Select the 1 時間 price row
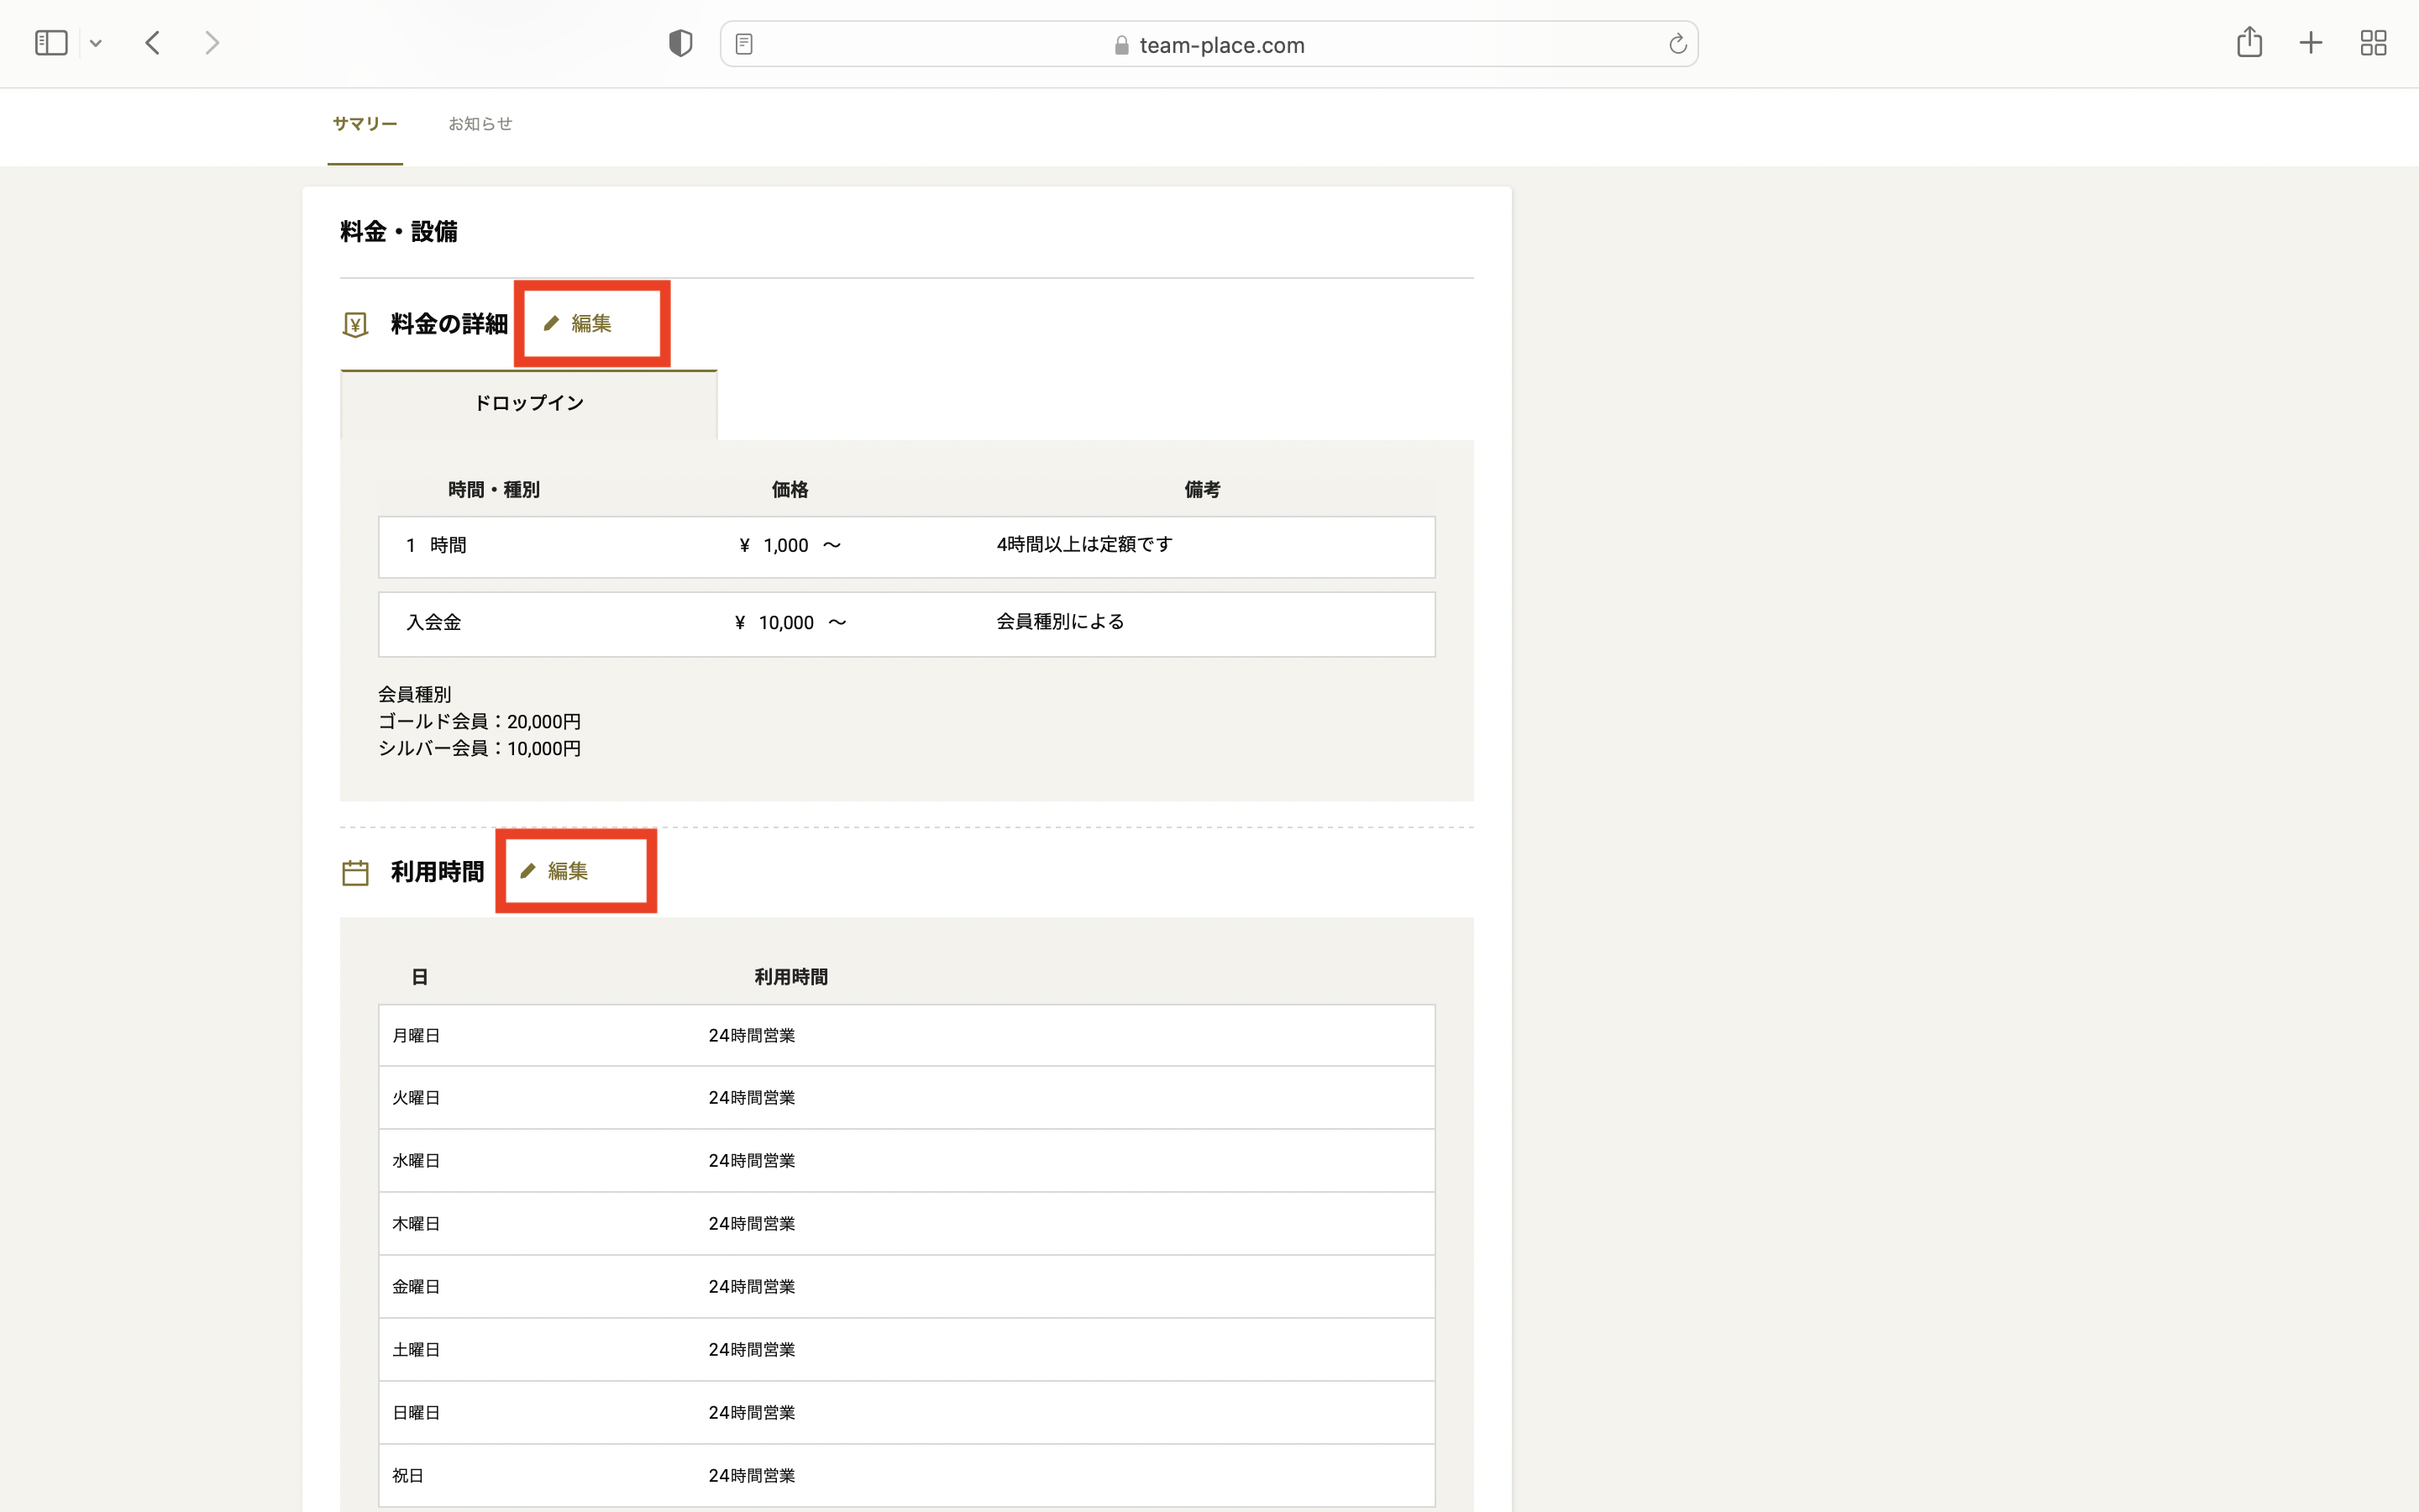2419x1512 pixels. [905, 546]
